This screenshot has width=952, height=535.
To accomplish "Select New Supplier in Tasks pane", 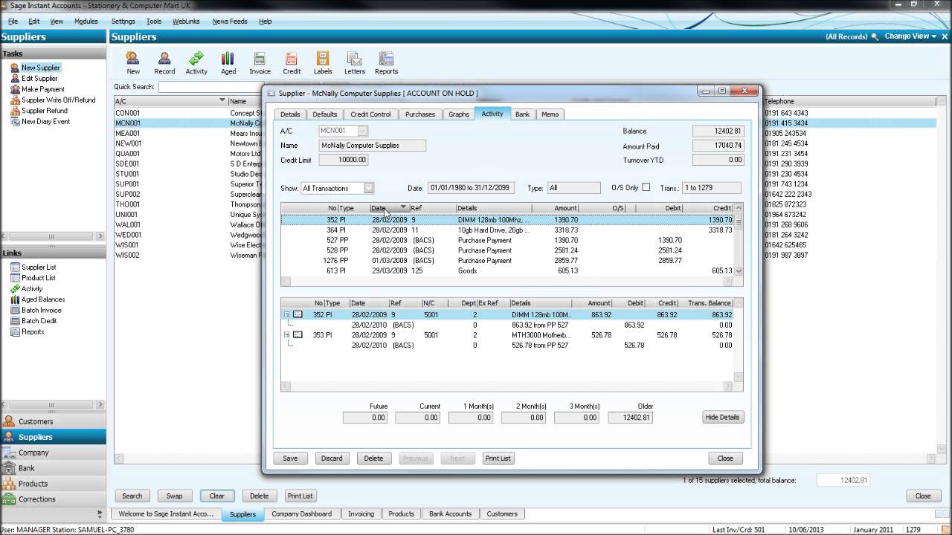I will click(x=41, y=68).
